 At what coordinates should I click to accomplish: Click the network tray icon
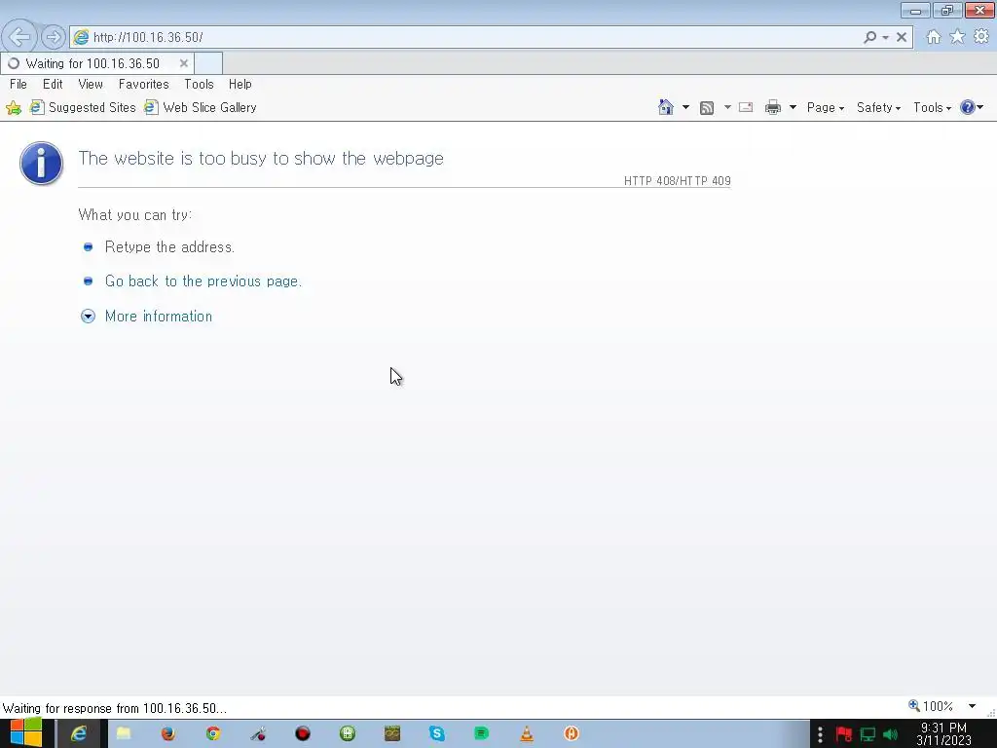(x=868, y=734)
